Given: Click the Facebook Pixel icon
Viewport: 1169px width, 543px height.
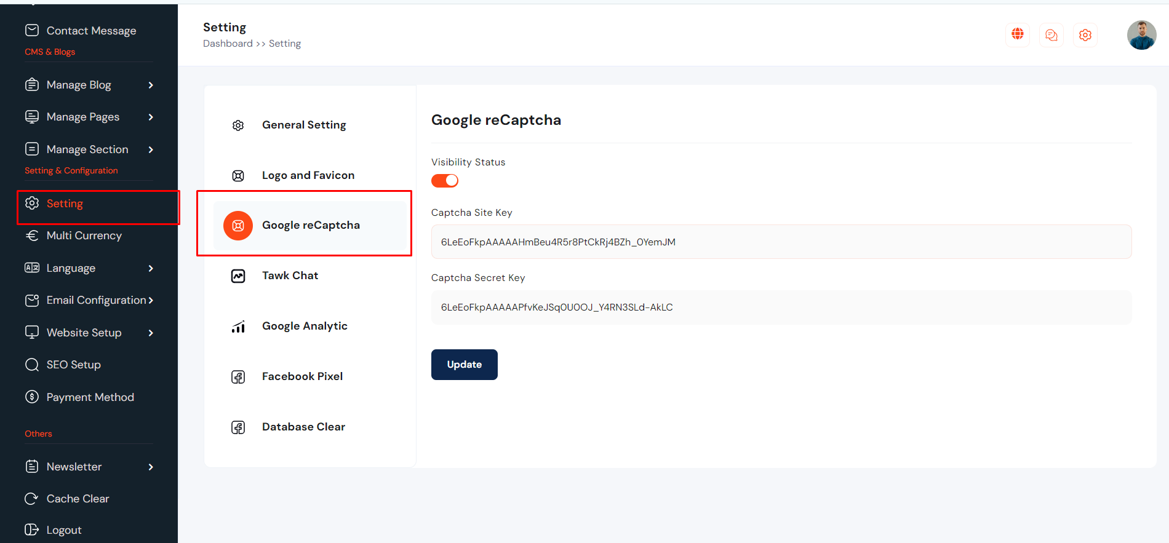Looking at the screenshot, I should coord(238,377).
